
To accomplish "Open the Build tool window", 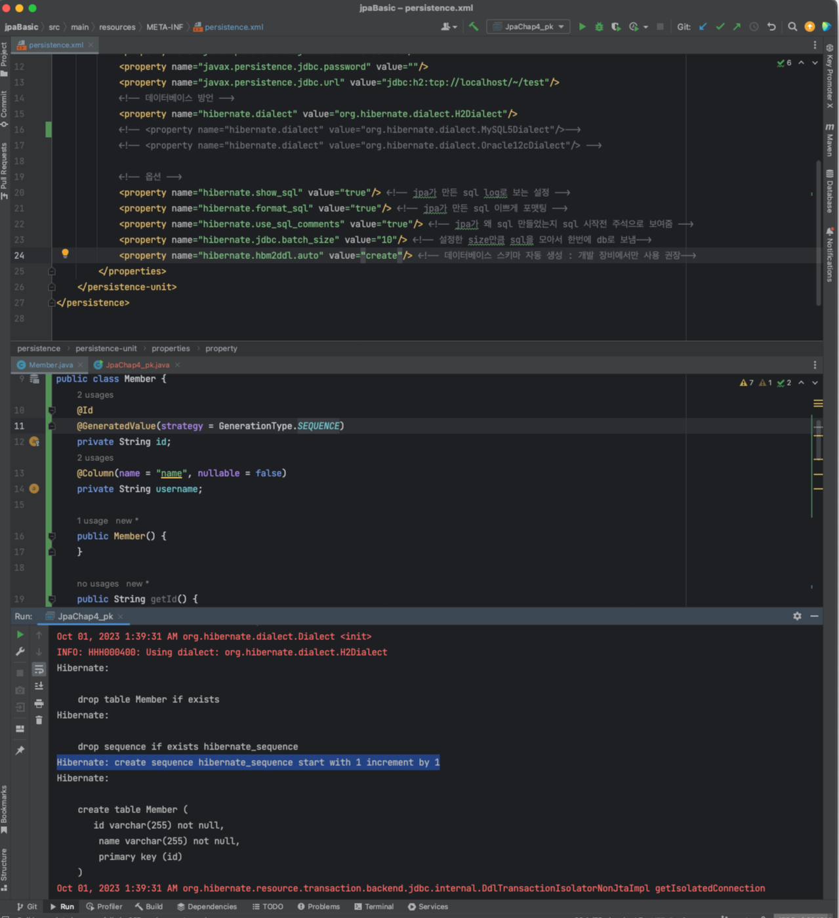I will [149, 907].
